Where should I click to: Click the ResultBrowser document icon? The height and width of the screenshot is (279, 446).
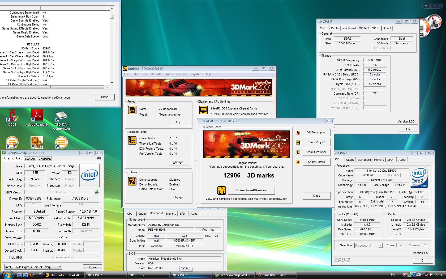[298, 152]
